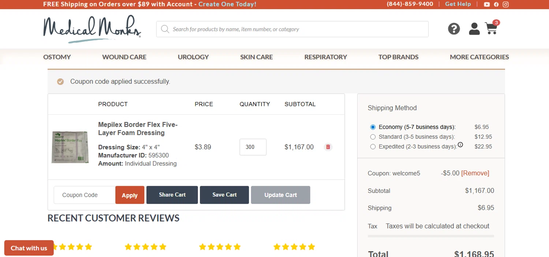Click the quantity field showing 300
The image size is (549, 257).
coord(253,147)
